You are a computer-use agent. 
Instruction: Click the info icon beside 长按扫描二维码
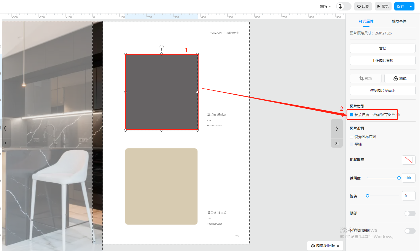[x=398, y=115]
